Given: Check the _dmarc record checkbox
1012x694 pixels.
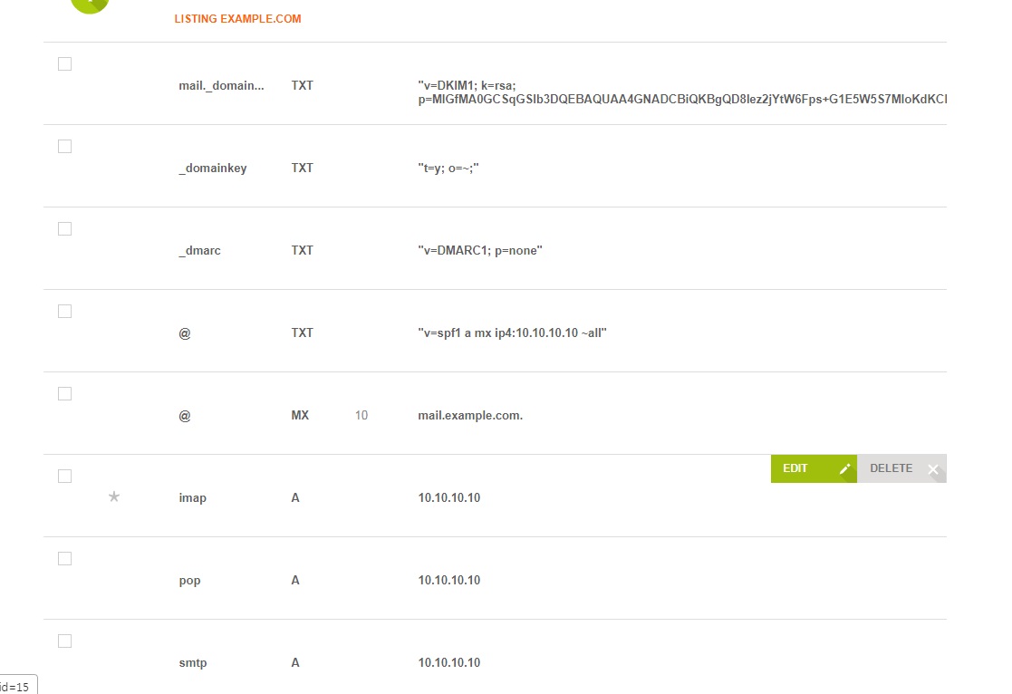Looking at the screenshot, I should pyautogui.click(x=64, y=229).
